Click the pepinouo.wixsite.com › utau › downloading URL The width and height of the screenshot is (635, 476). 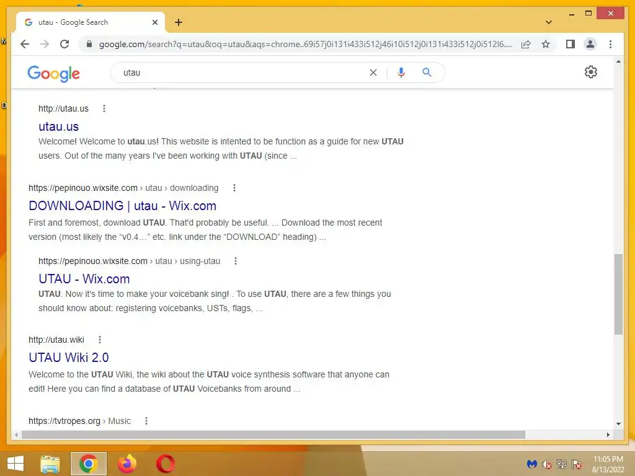point(123,188)
